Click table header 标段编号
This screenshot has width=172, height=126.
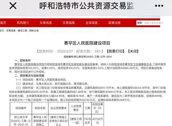21,108
